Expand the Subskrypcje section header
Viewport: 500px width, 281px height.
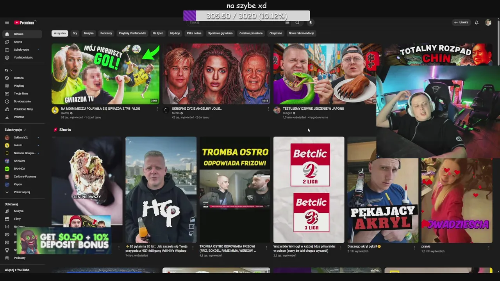[15, 130]
